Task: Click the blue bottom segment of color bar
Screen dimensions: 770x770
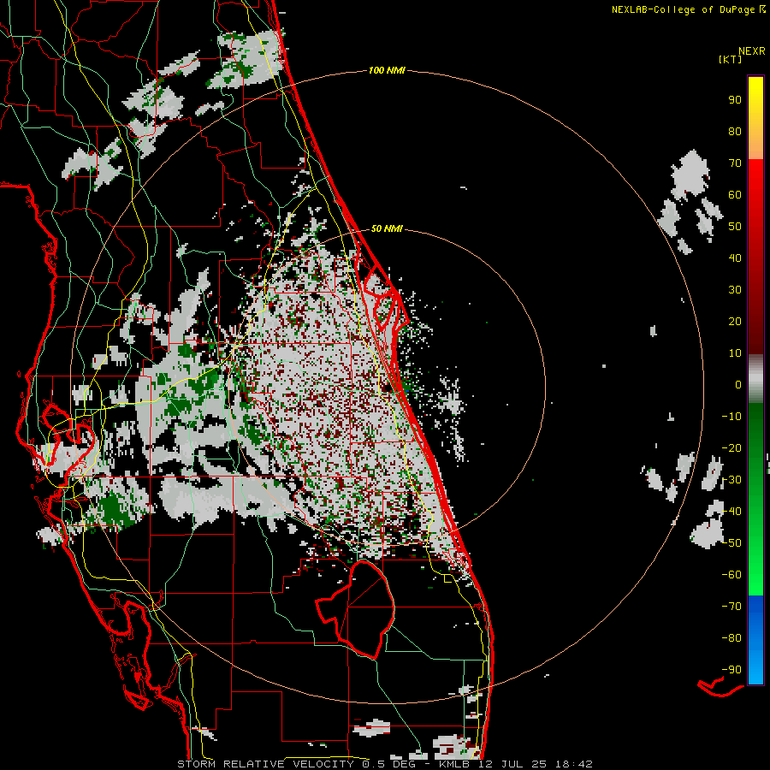Action: click(755, 640)
